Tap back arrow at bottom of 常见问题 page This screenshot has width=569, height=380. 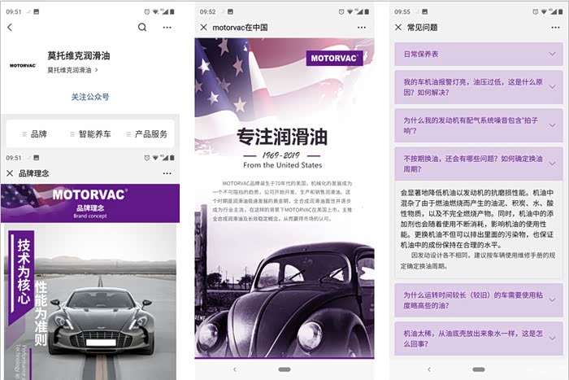(429, 369)
